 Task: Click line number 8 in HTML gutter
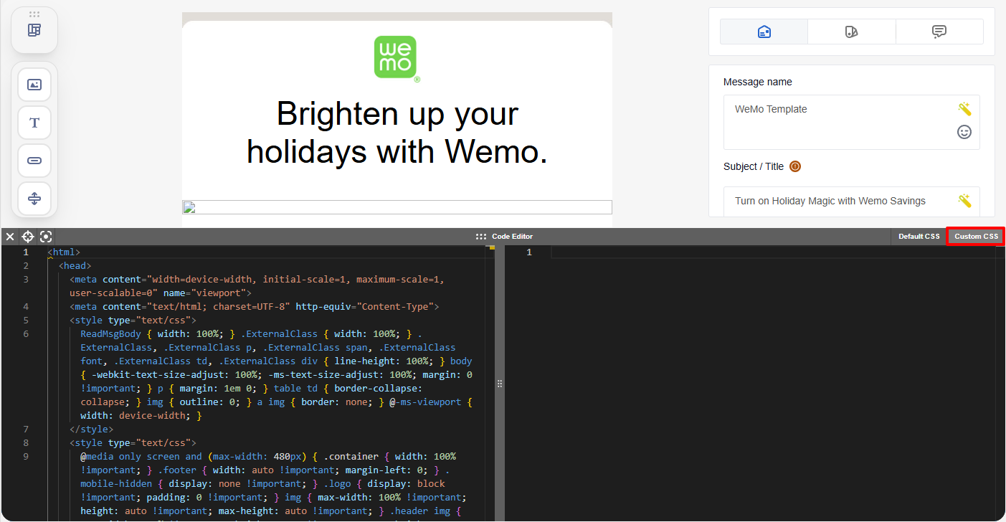tap(26, 443)
